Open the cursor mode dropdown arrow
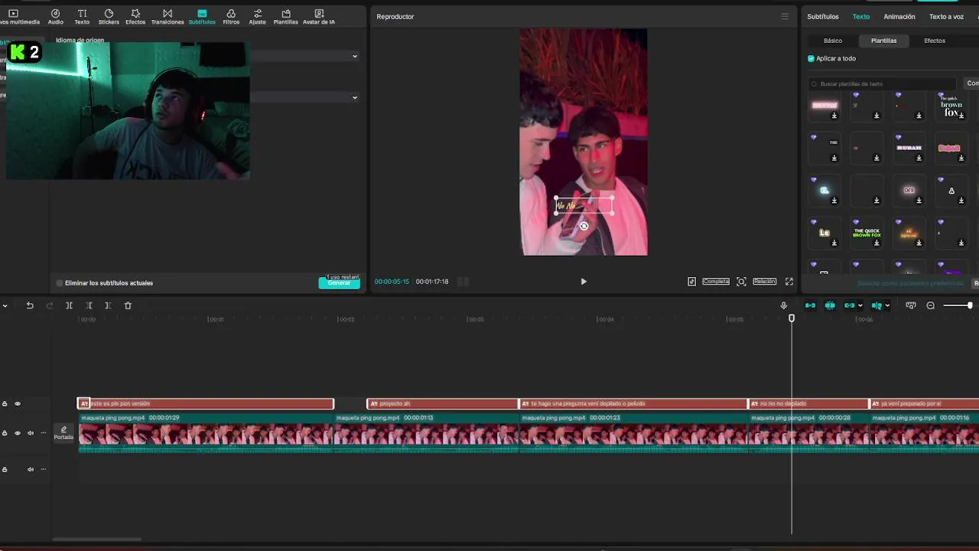The width and height of the screenshot is (979, 551). click(x=5, y=305)
